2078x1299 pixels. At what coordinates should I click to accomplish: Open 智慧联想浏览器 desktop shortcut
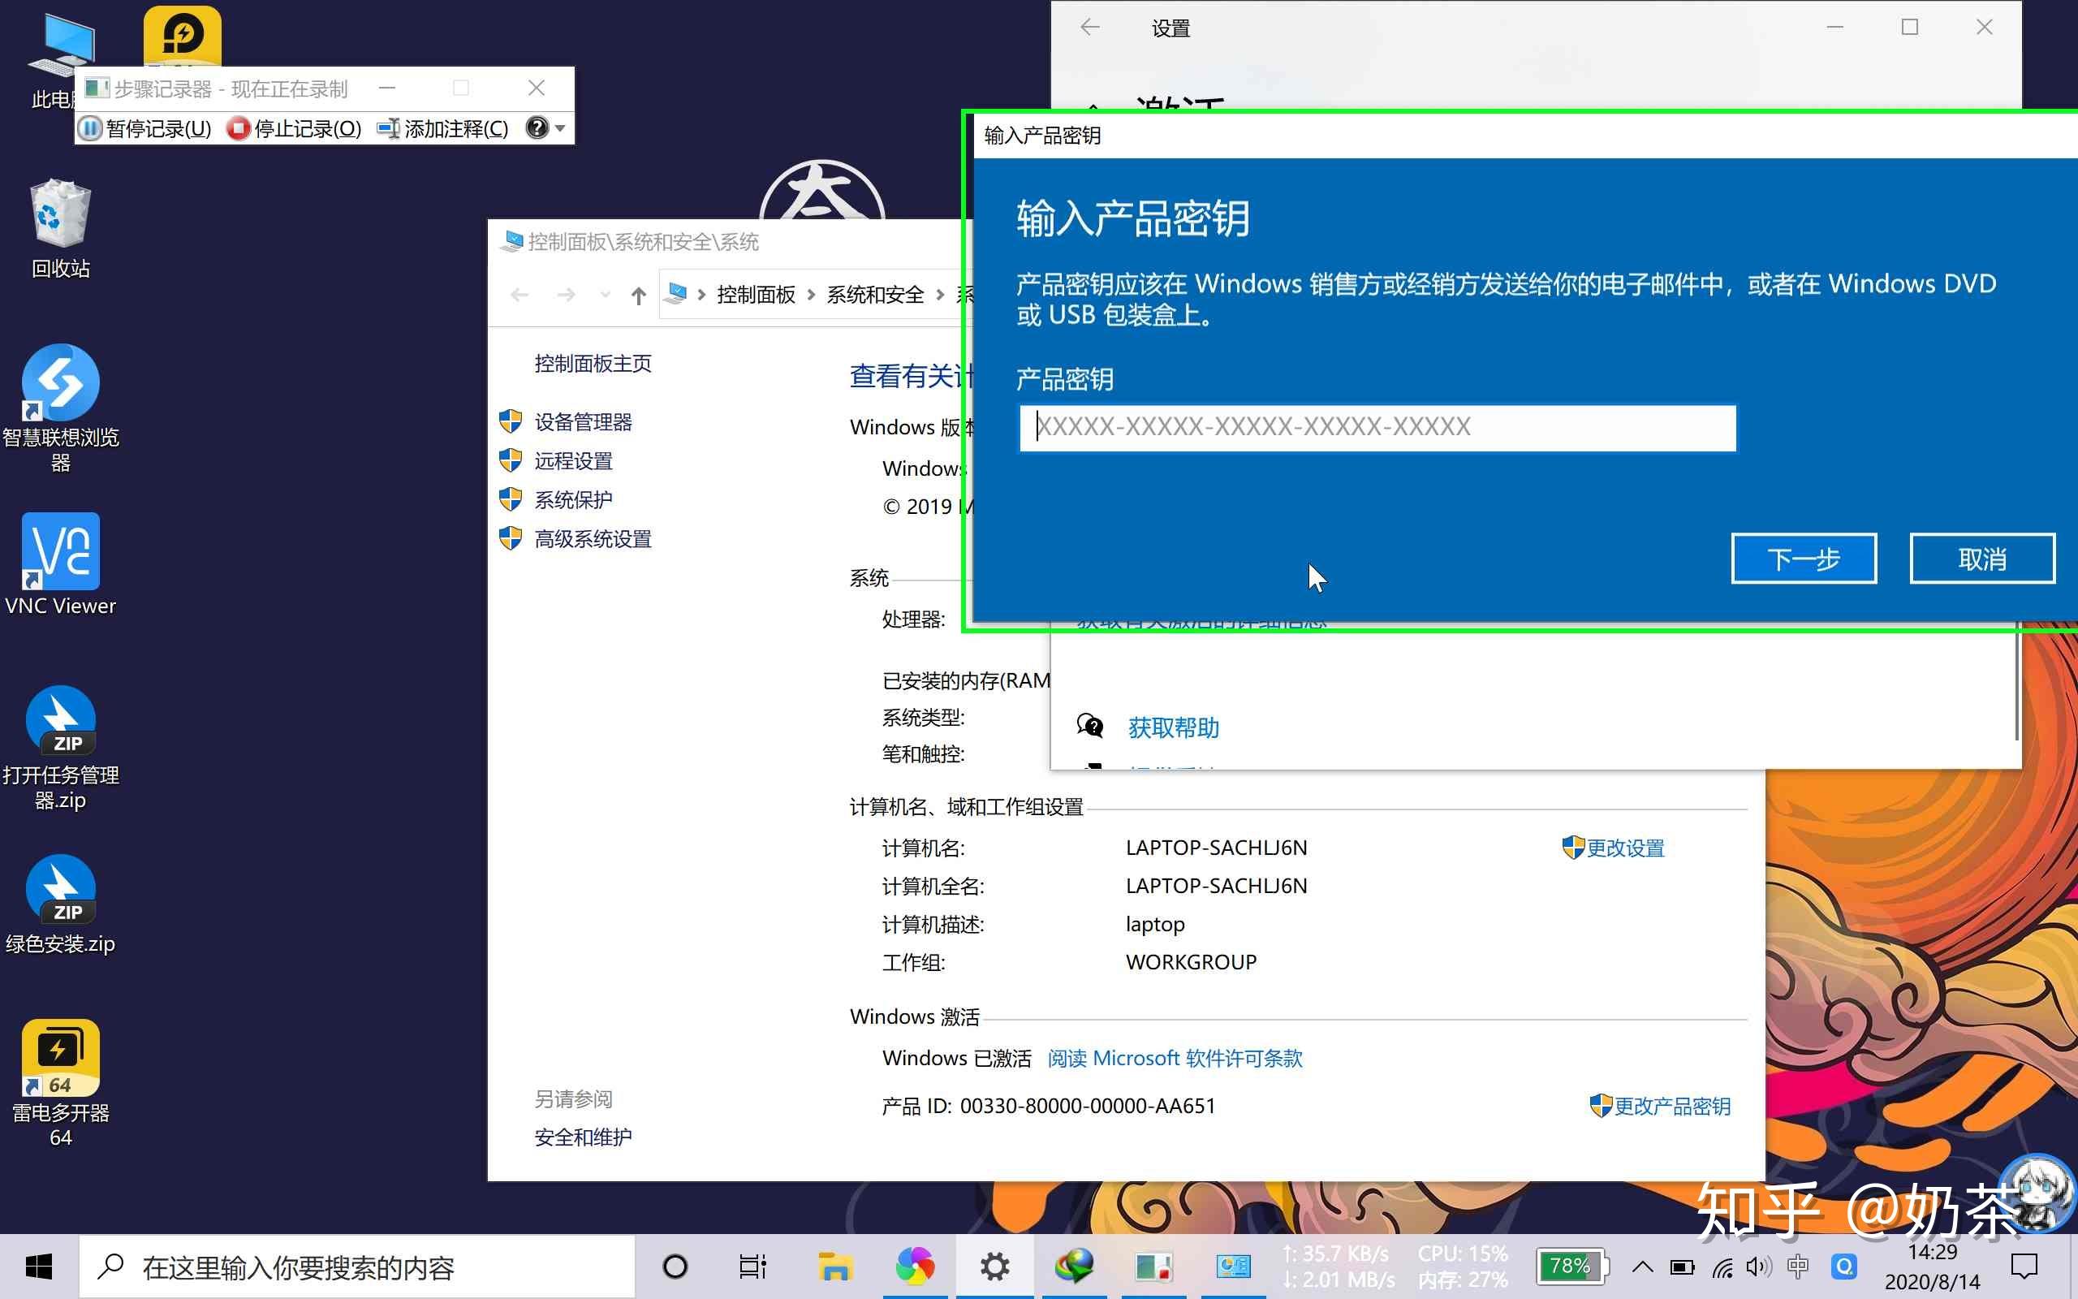[x=60, y=409]
